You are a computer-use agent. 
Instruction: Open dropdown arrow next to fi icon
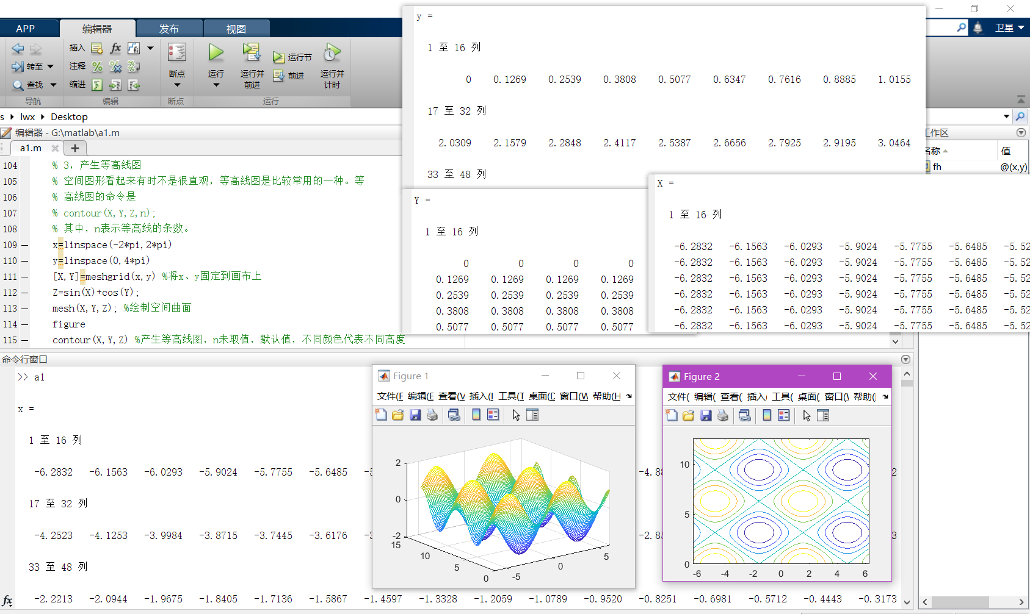150,48
